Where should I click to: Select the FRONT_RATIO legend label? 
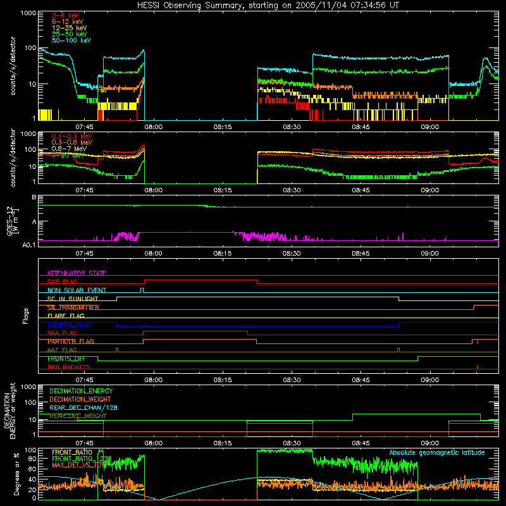click(x=72, y=452)
